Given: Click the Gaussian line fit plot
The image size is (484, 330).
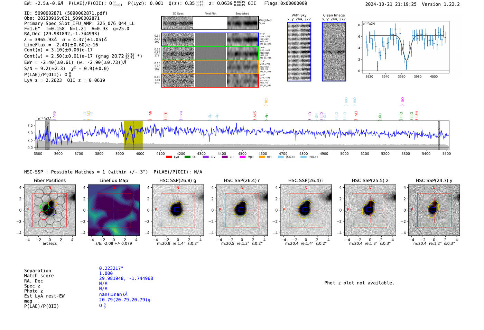Looking at the screenshot, I should pyautogui.click(x=405, y=47).
